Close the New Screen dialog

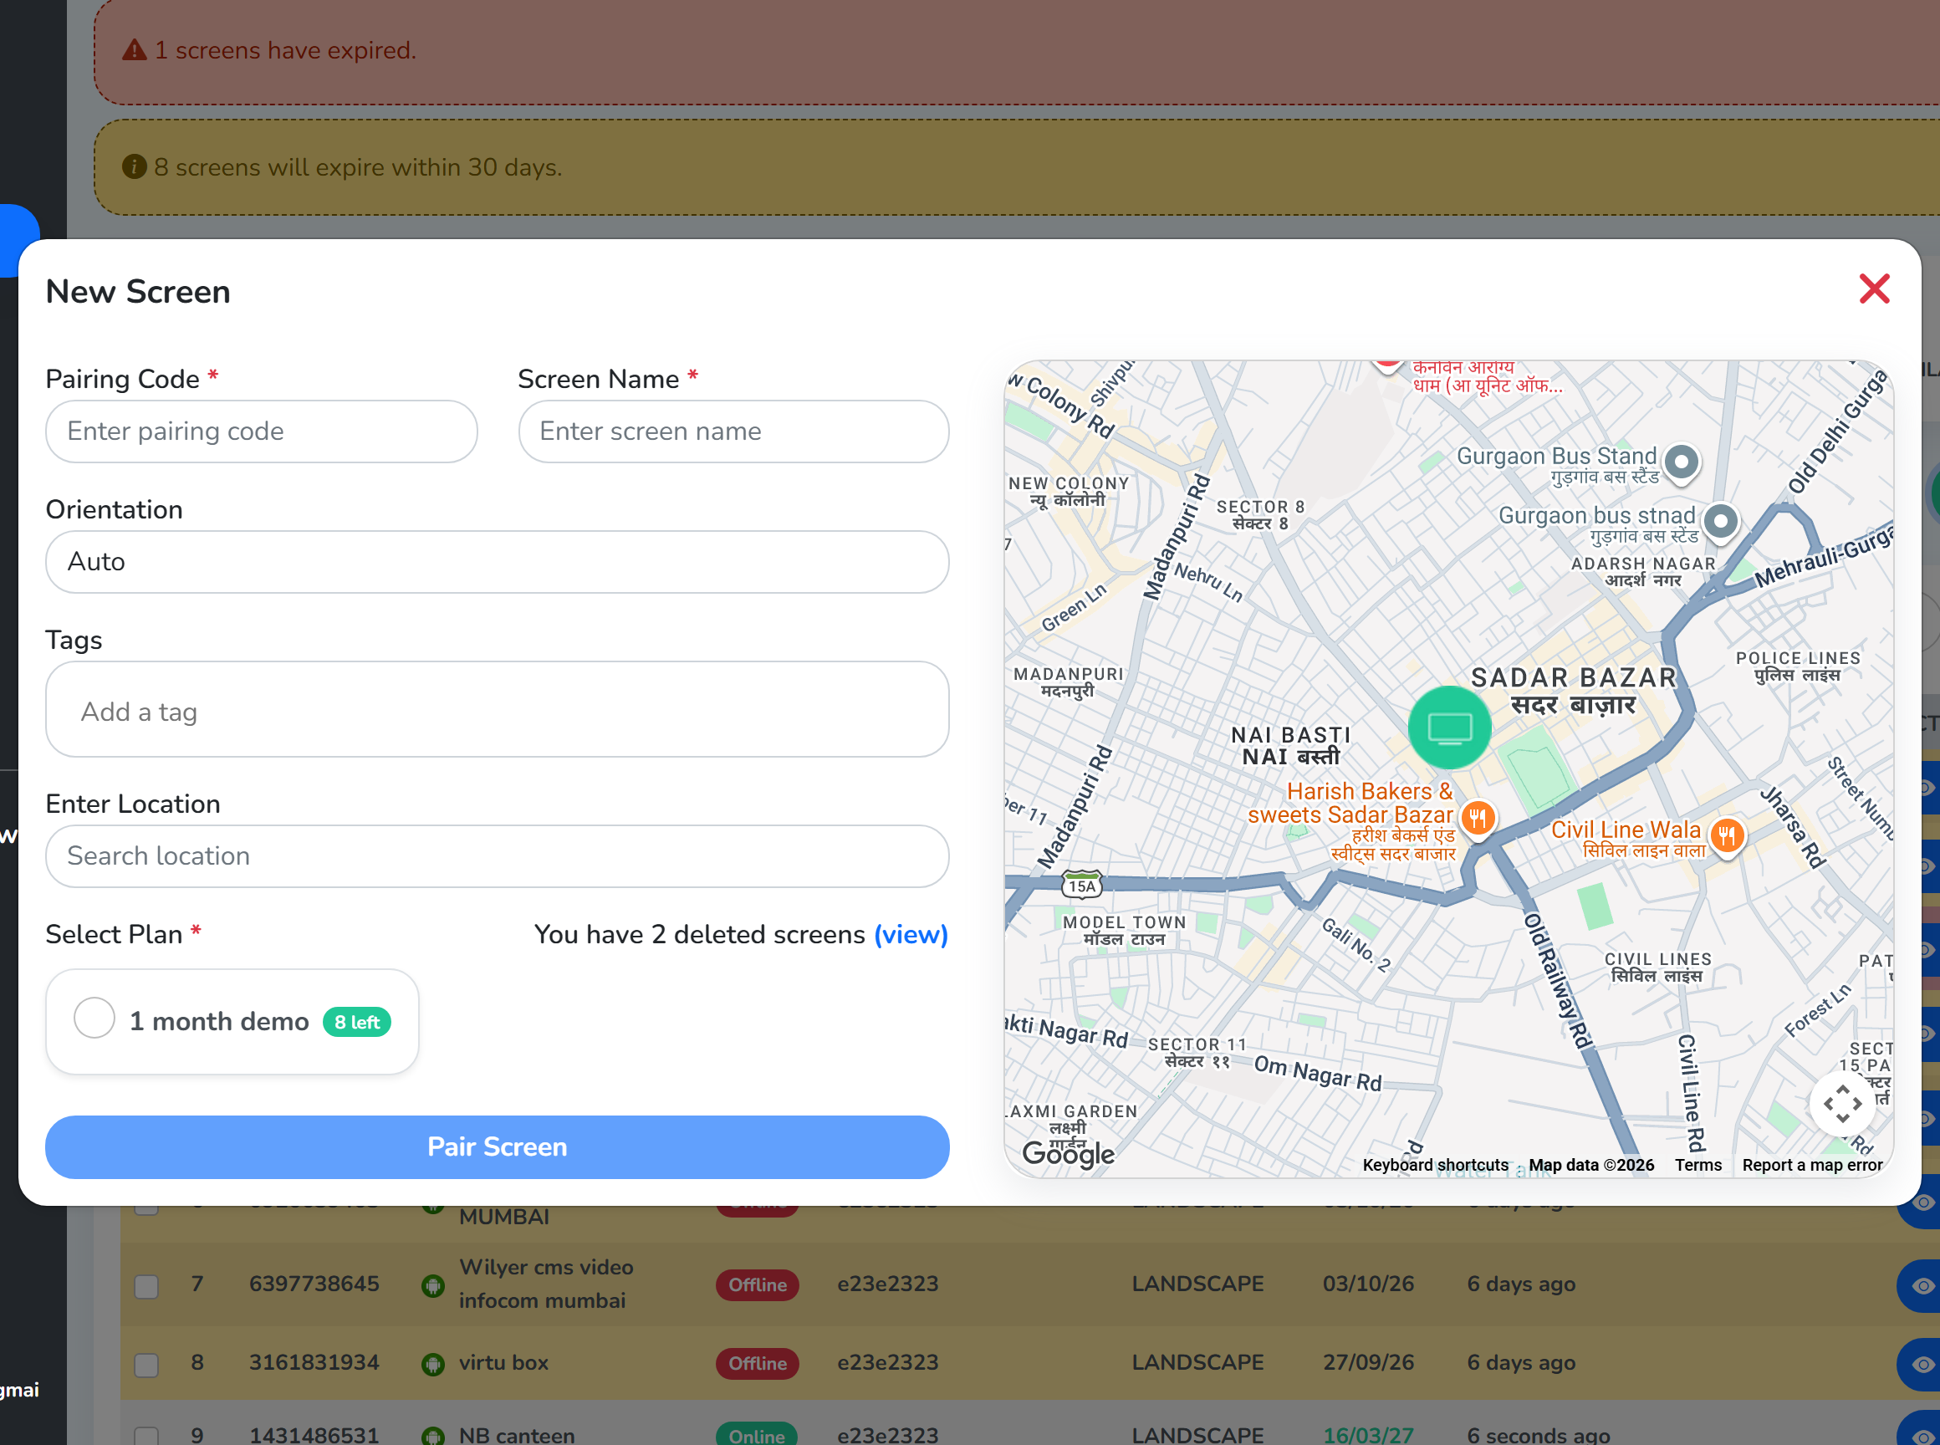[1874, 288]
